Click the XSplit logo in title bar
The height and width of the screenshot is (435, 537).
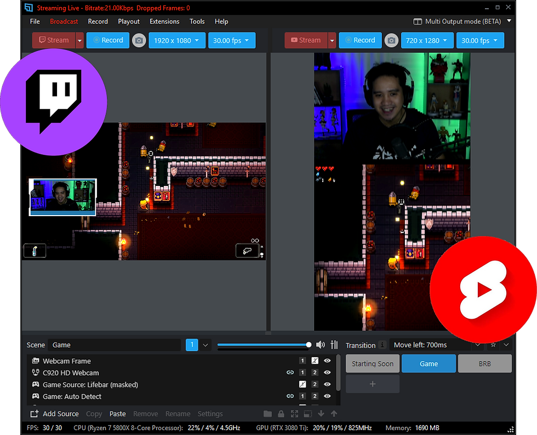(x=28, y=8)
